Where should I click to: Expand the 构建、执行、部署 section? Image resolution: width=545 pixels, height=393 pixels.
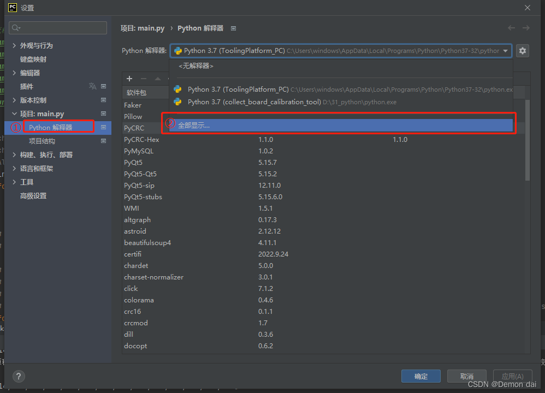[14, 154]
